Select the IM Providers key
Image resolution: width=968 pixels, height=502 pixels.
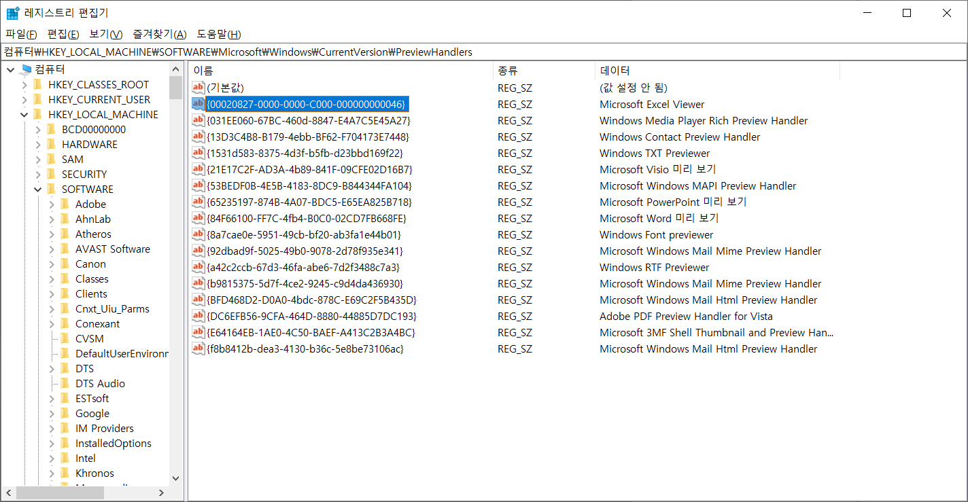[x=105, y=428]
